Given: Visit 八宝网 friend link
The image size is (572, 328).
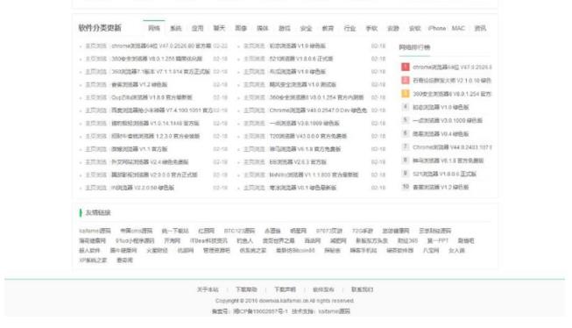Looking at the screenshot, I should 431,251.
